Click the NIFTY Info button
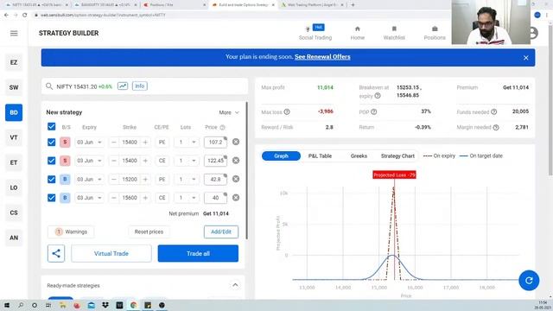 click(x=140, y=86)
